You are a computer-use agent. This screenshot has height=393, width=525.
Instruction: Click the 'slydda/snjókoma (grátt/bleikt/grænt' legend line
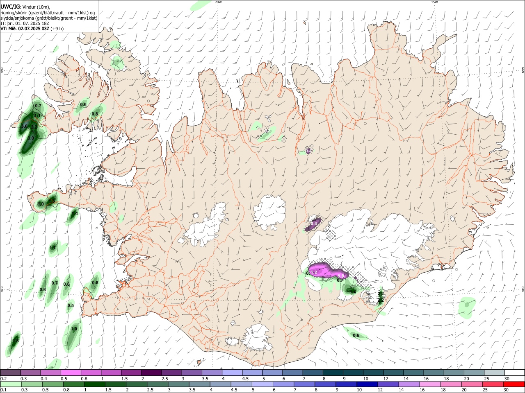pyautogui.click(x=49, y=18)
